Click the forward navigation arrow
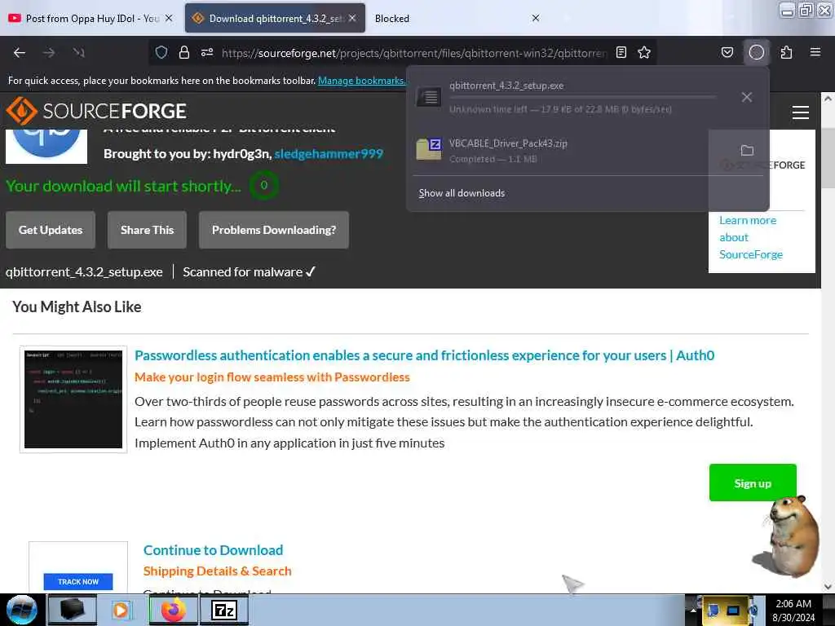The height and width of the screenshot is (626, 835). (49, 53)
